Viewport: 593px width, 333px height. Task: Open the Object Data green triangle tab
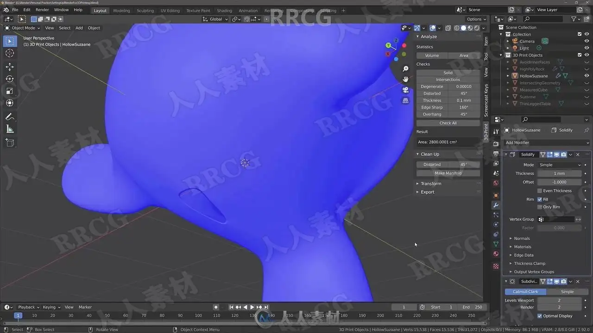(496, 244)
